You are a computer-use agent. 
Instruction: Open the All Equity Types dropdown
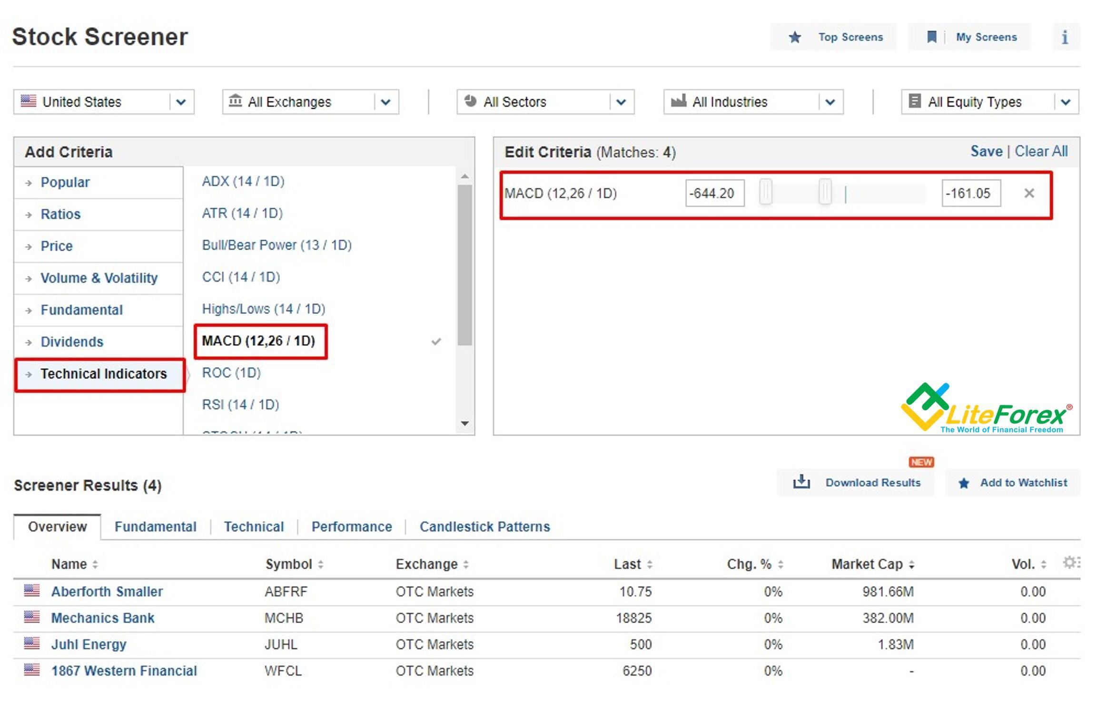pos(990,102)
